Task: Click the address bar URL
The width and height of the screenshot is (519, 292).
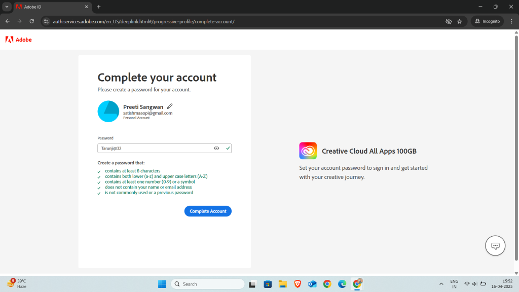Action: pyautogui.click(x=143, y=21)
